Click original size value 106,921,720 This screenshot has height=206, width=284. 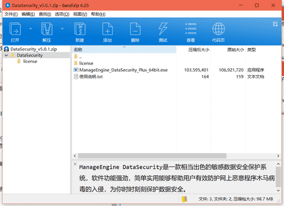231,70
